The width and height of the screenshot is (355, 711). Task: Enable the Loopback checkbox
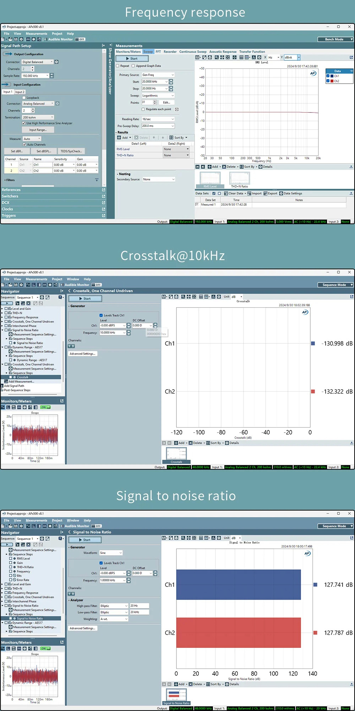(24, 98)
